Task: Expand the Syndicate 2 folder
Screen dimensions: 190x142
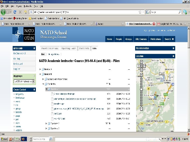Action: coord(46,124)
